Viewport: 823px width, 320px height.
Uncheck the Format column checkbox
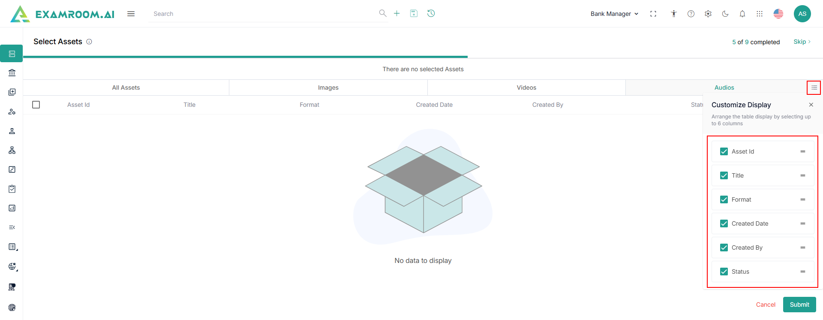724,199
